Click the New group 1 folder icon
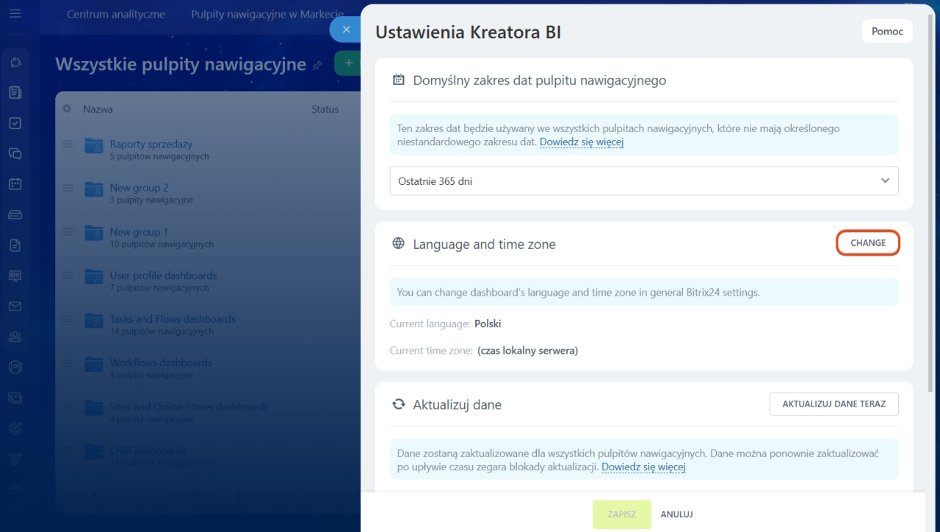Screen dimensions: 940x532 pos(93,233)
